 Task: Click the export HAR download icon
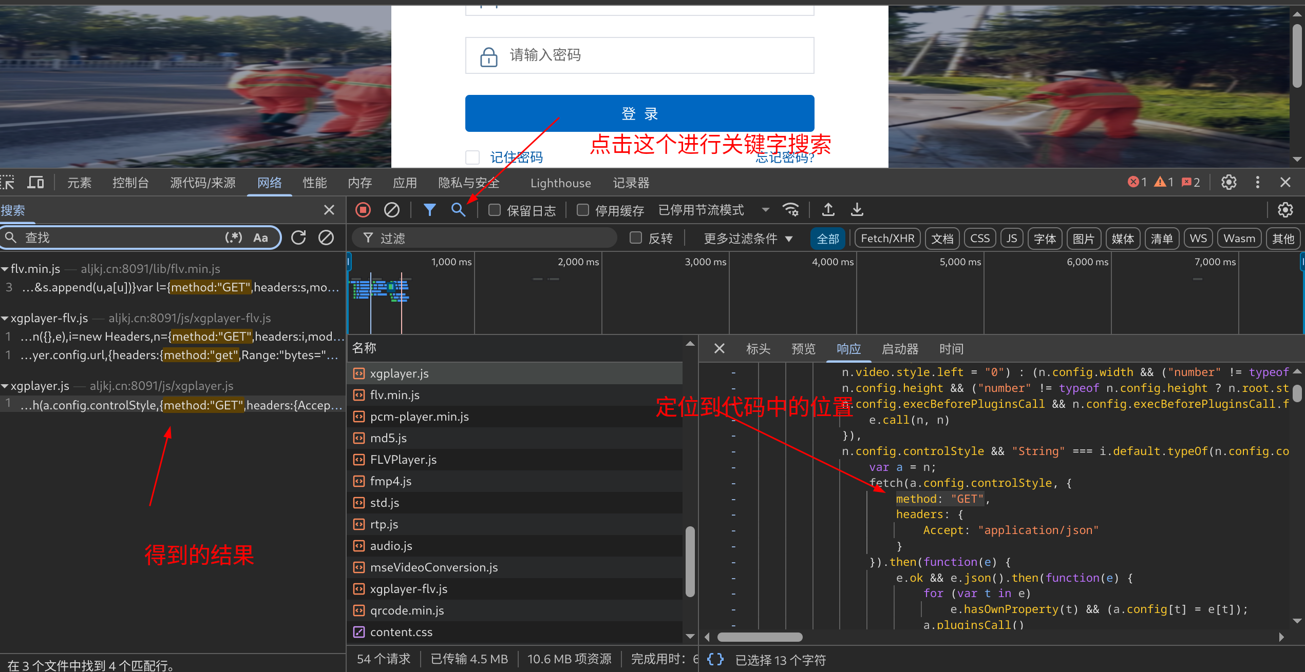[857, 210]
